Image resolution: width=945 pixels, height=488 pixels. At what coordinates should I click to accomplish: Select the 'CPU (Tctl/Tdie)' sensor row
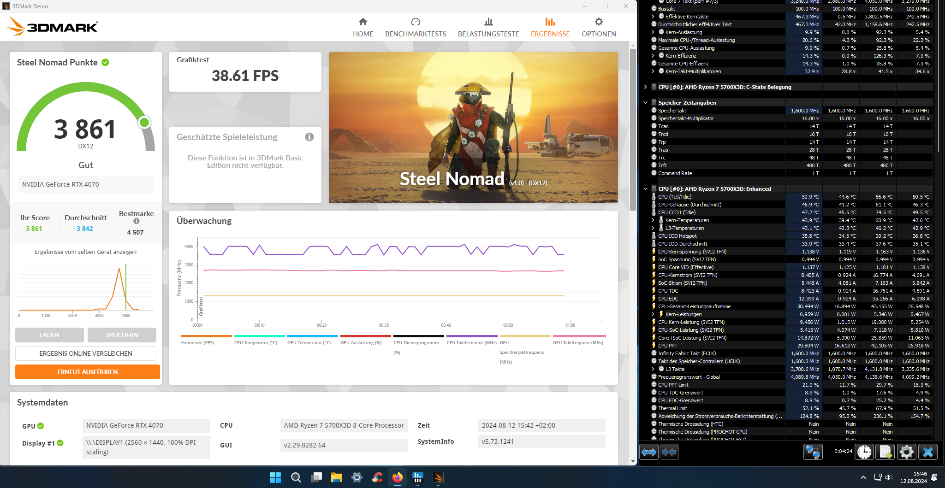[791, 197]
